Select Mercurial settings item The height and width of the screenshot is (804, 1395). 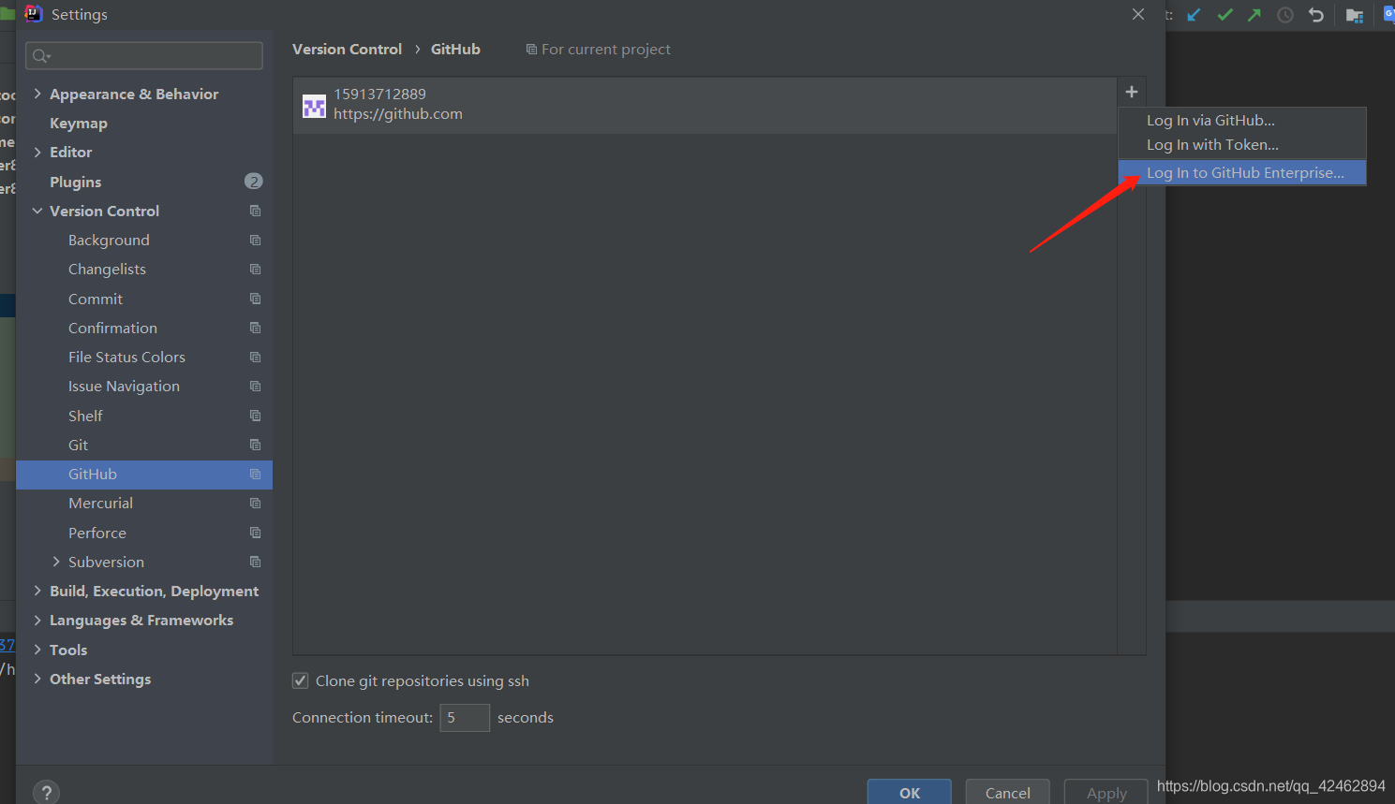(100, 503)
